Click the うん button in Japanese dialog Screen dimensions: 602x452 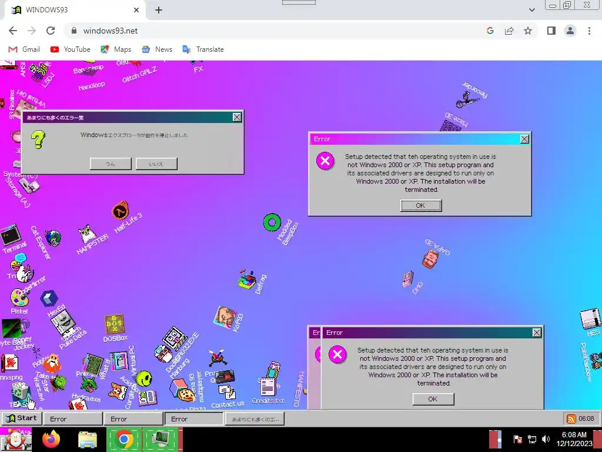[x=111, y=164]
